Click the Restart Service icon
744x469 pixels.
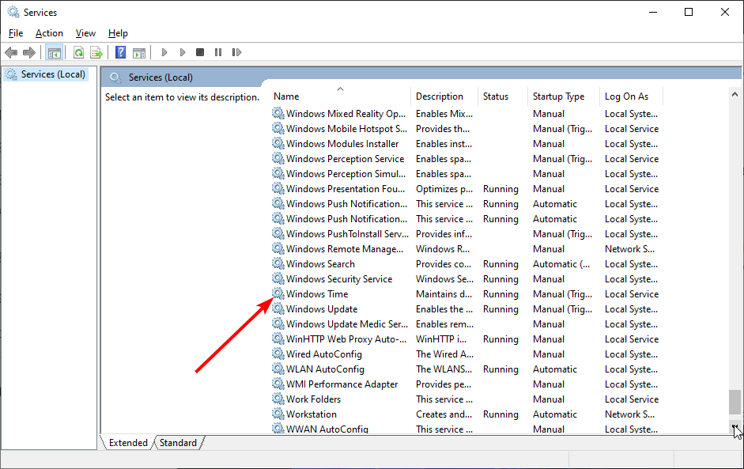[x=236, y=52]
